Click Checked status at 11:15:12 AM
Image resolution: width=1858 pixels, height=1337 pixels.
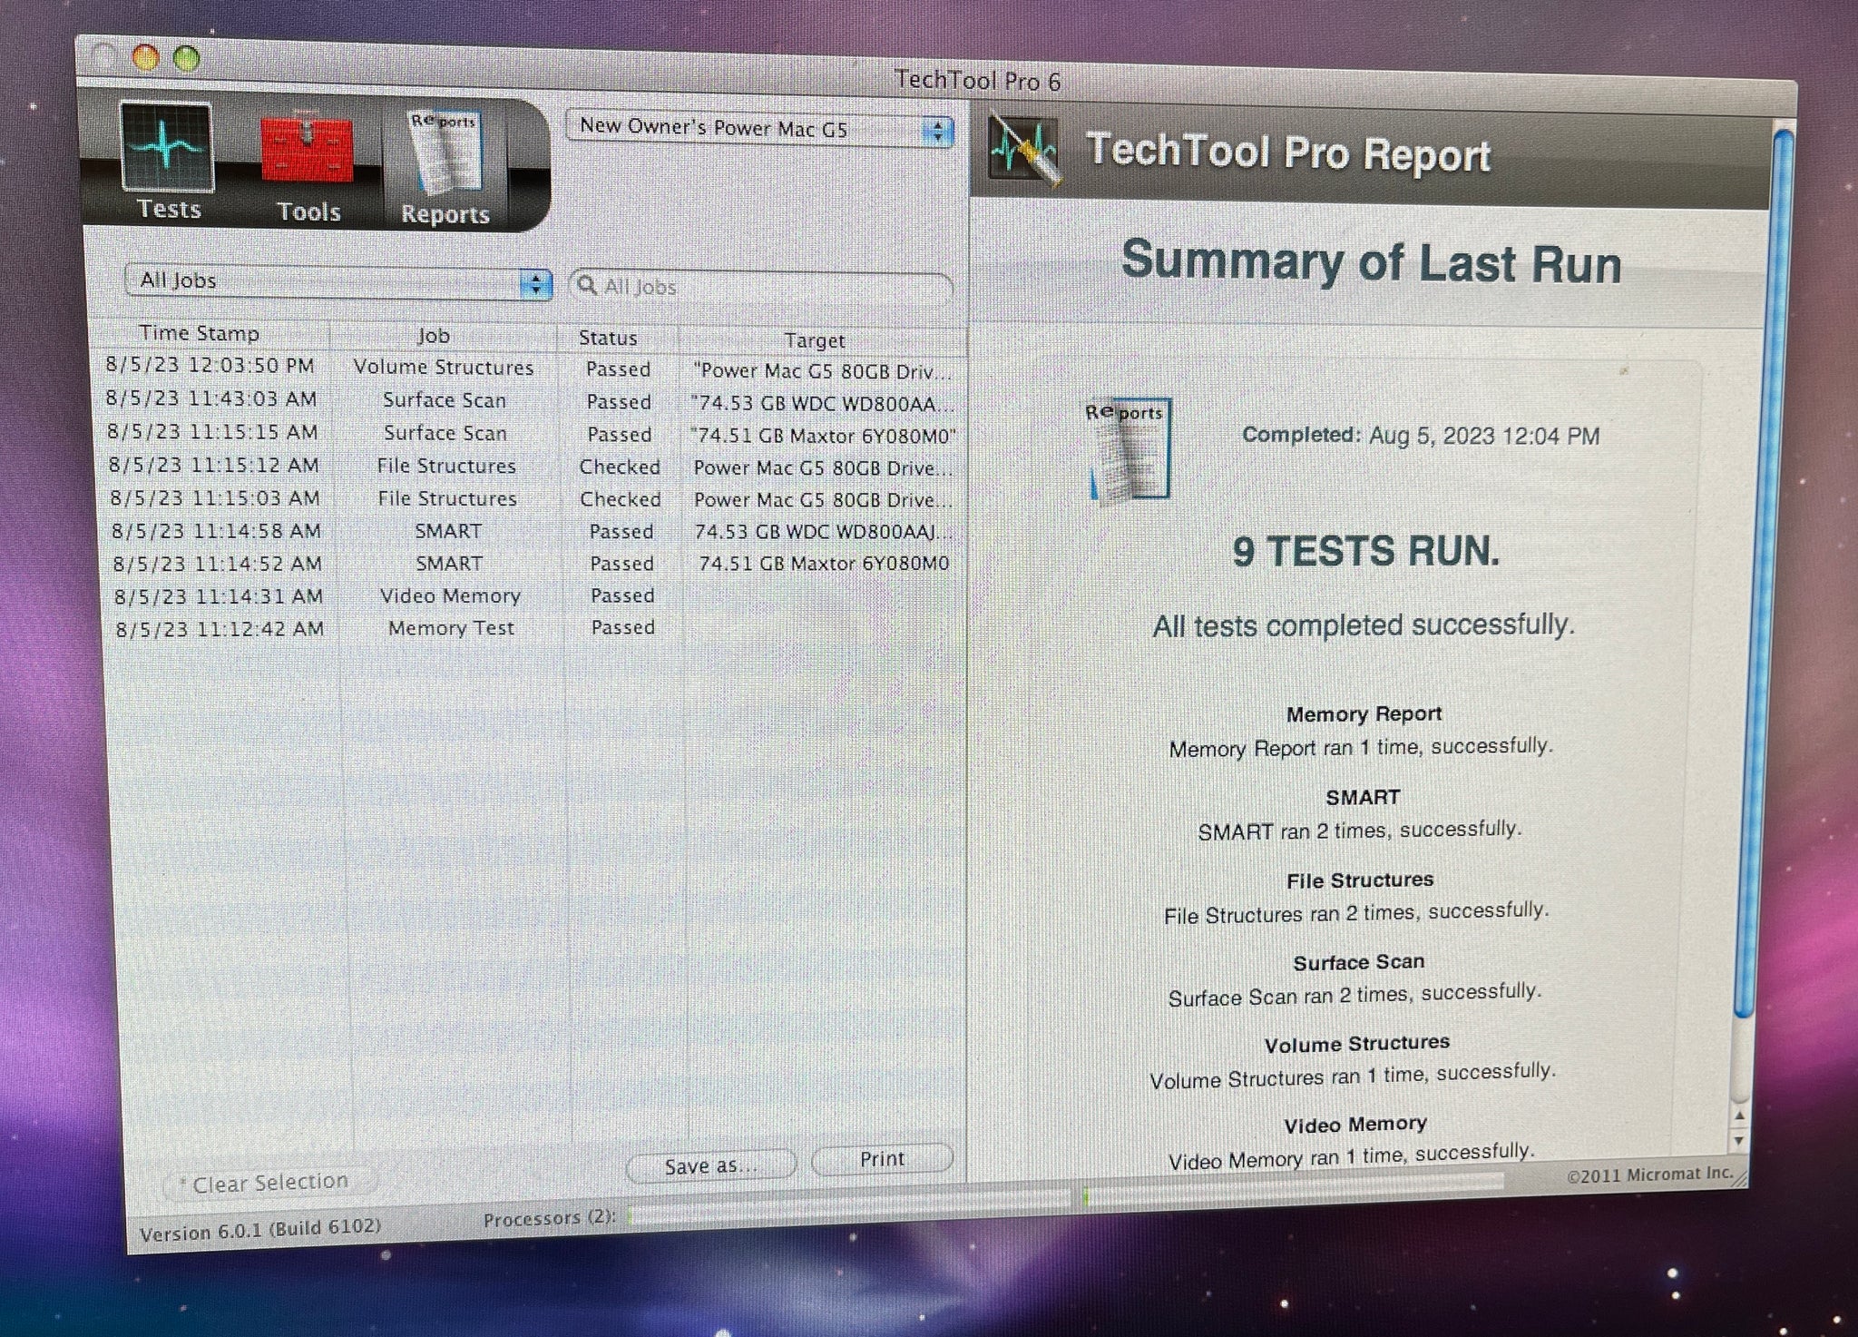point(620,467)
